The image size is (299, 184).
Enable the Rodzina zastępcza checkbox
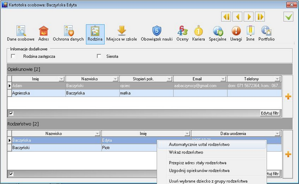tap(13, 56)
